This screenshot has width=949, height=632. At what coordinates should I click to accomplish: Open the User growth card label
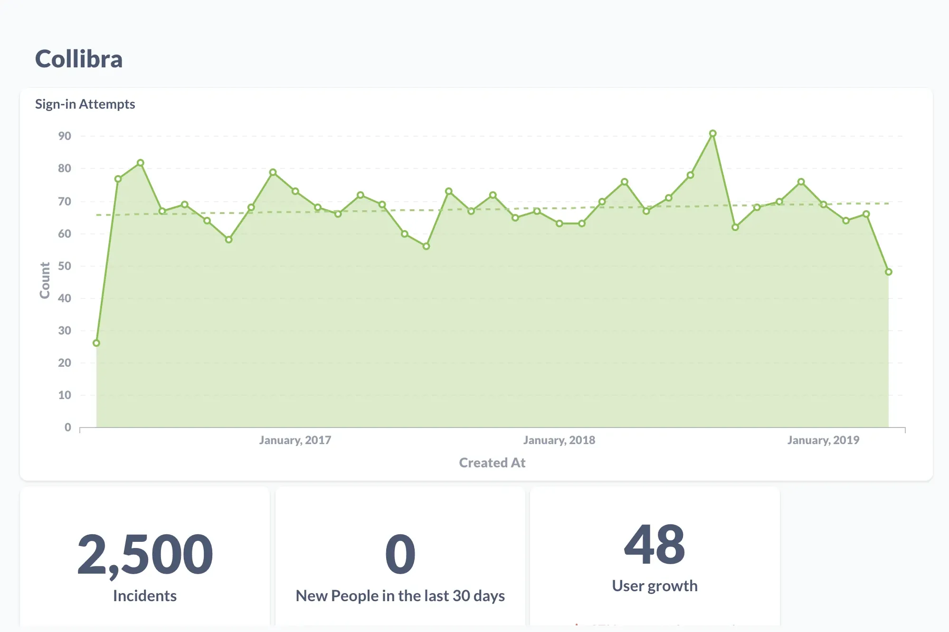[x=655, y=586]
